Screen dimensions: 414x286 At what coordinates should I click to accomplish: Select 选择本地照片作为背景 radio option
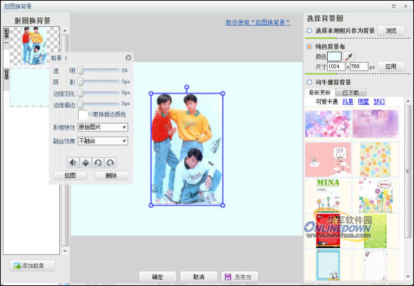(309, 30)
